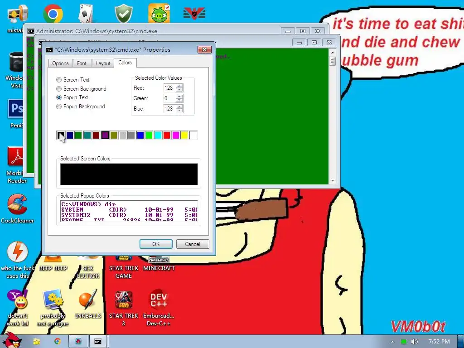This screenshot has height=348, width=464.
Task: Decrease the Blue color value
Action: click(x=179, y=111)
